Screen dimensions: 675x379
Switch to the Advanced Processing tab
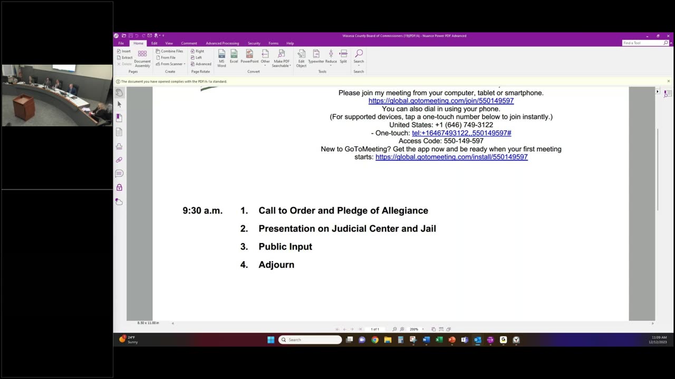223,43
